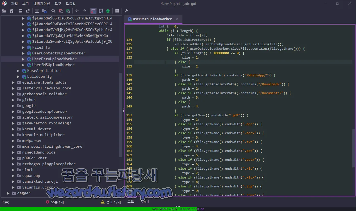Expand the eyalbira.loadingdots package
The width and height of the screenshot is (356, 211).
click(x=13, y=82)
